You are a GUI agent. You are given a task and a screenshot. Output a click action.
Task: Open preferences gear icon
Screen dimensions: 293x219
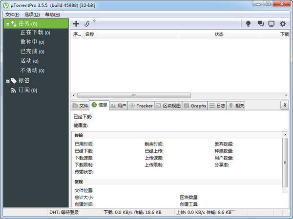click(283, 24)
